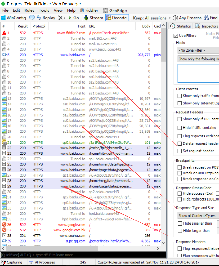The image size is (219, 266).
Task: Open WinConfig from the toolbar
Action: (13, 18)
